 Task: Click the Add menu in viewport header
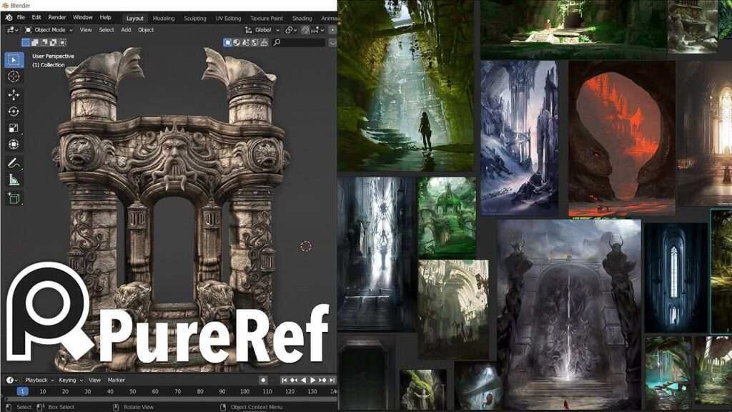pyautogui.click(x=126, y=30)
